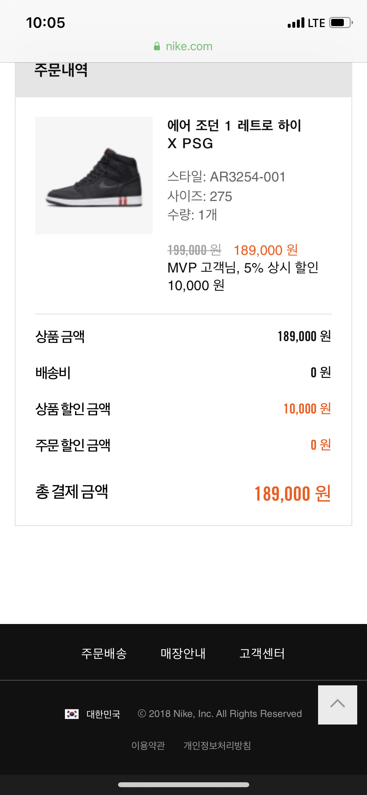This screenshot has width=367, height=795.
Task: Open the 주문배송 footer menu
Action: [x=104, y=653]
